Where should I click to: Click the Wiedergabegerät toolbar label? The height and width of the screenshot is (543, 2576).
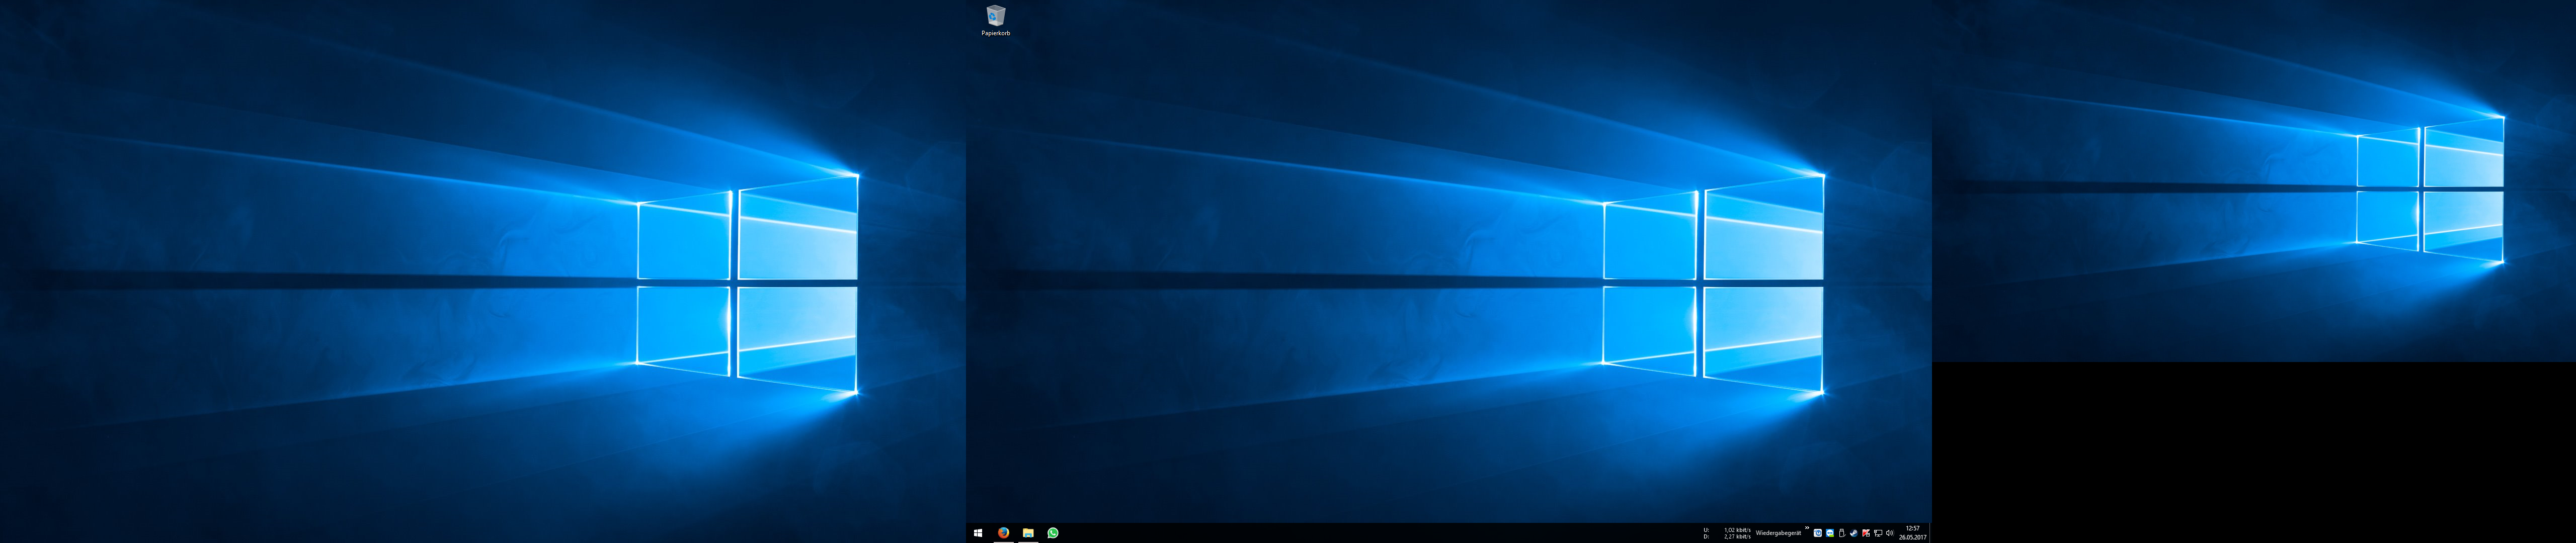tap(1779, 533)
